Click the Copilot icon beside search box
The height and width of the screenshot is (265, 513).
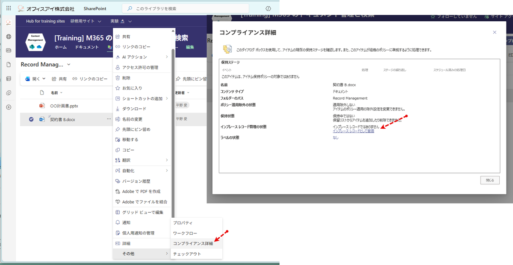click(x=268, y=8)
